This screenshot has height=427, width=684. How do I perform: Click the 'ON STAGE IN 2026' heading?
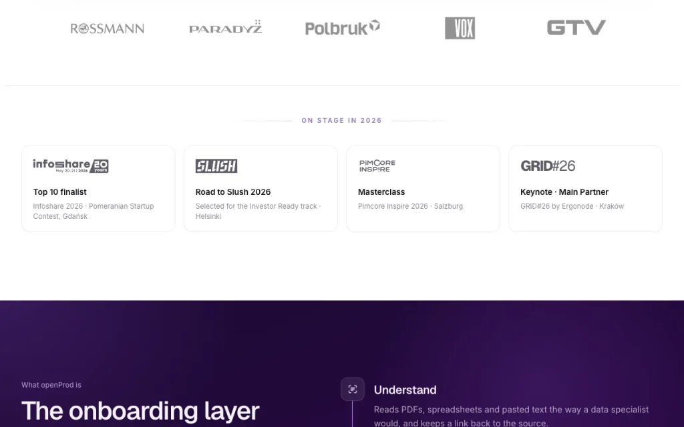pyautogui.click(x=341, y=121)
